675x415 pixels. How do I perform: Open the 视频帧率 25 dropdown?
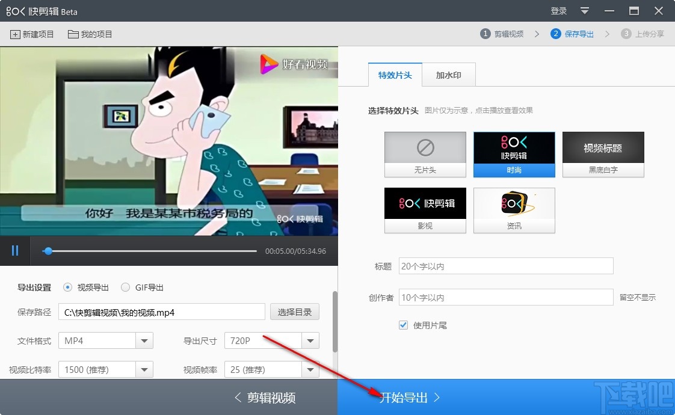[272, 370]
